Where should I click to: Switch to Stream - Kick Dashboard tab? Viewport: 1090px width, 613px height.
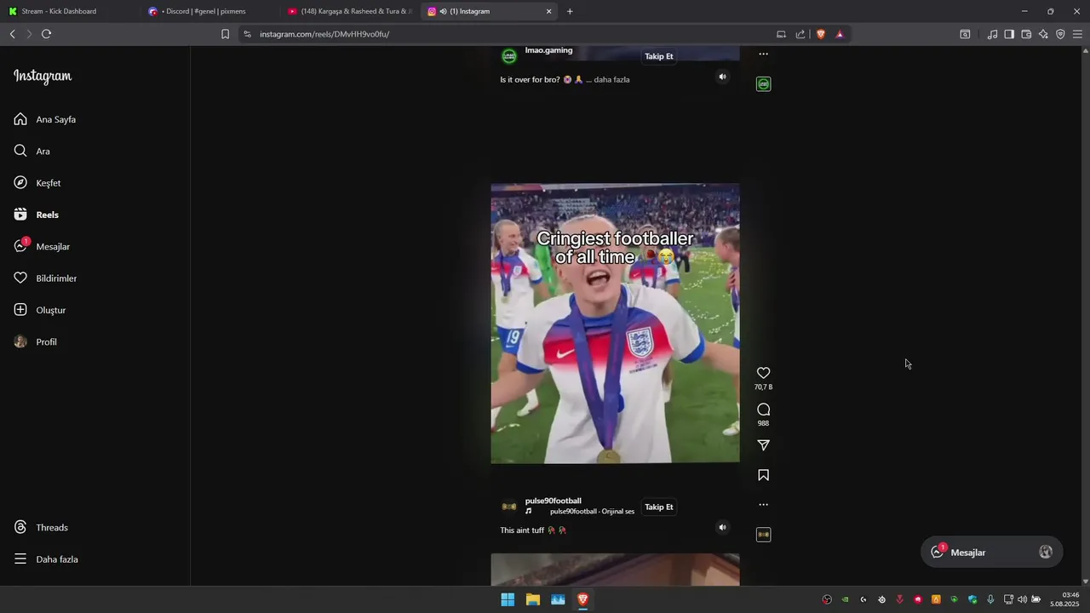tap(68, 11)
